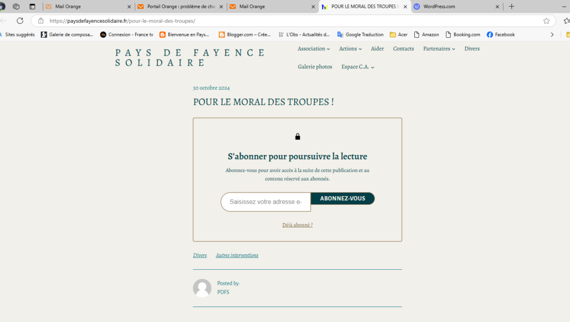Image resolution: width=570 pixels, height=322 pixels.
Task: Click the email address input field
Action: click(x=266, y=202)
